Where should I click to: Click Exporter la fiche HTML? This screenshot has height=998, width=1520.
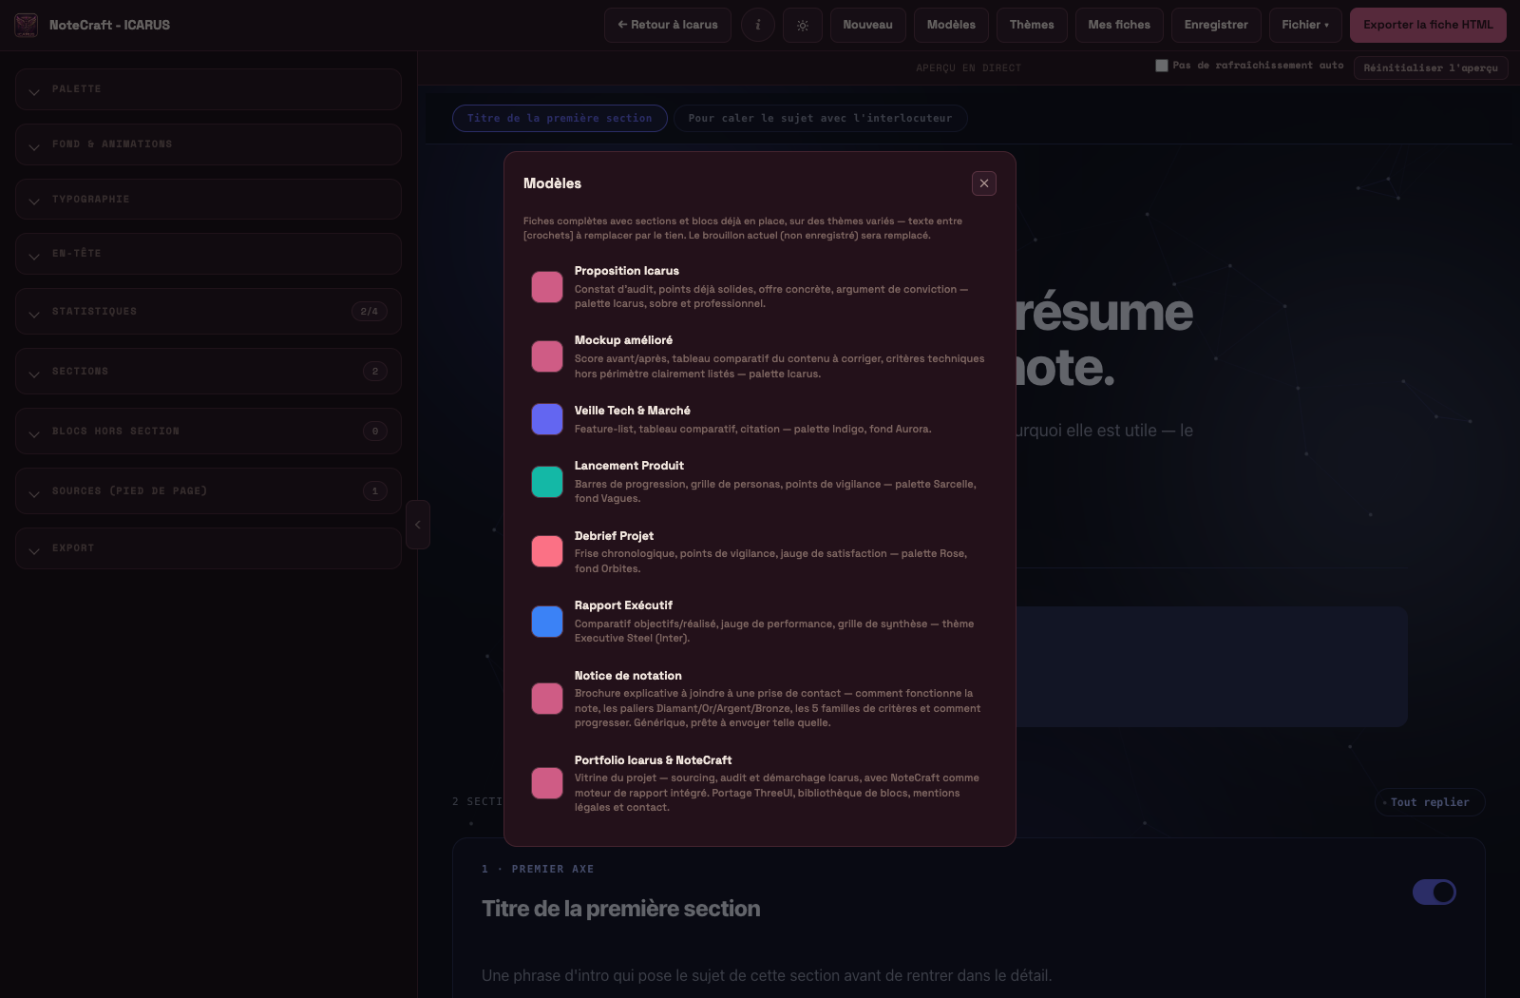point(1428,25)
